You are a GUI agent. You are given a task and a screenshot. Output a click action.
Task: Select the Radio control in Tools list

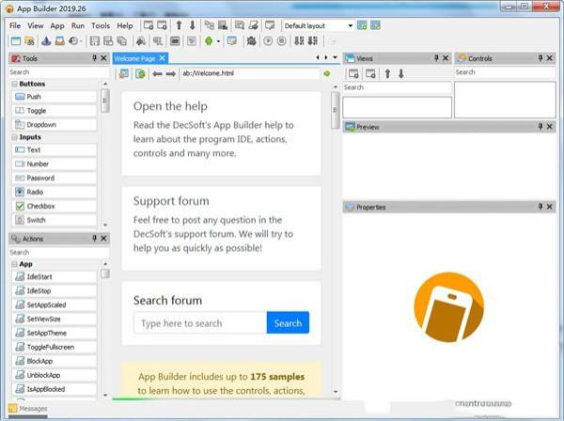[x=36, y=192]
